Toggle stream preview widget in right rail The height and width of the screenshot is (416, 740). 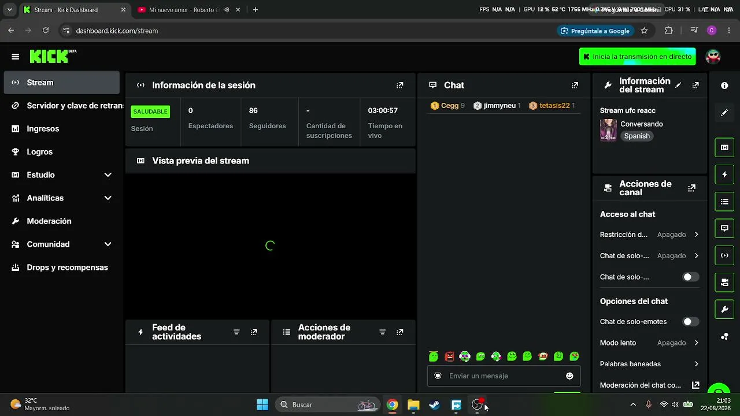[724, 147]
